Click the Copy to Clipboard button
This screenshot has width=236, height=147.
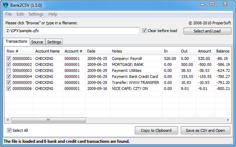156,130
